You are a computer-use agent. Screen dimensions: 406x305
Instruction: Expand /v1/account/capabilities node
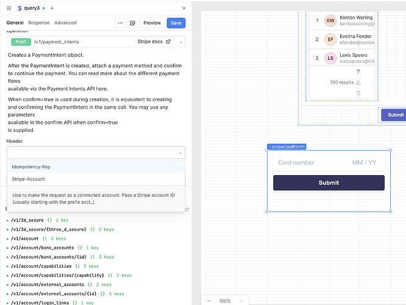(x=7, y=267)
